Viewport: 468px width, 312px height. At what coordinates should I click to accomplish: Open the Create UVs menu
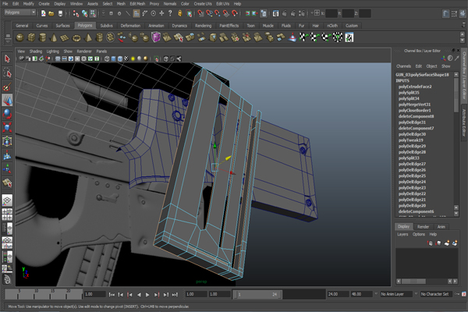[203, 4]
